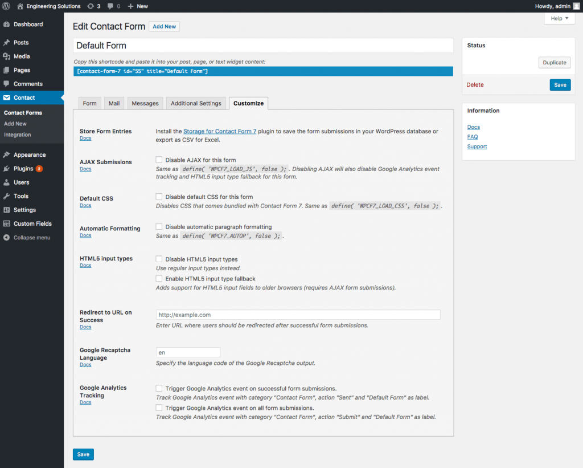Image resolution: width=583 pixels, height=468 pixels.
Task: Click the redirect URL input field
Action: click(298, 314)
